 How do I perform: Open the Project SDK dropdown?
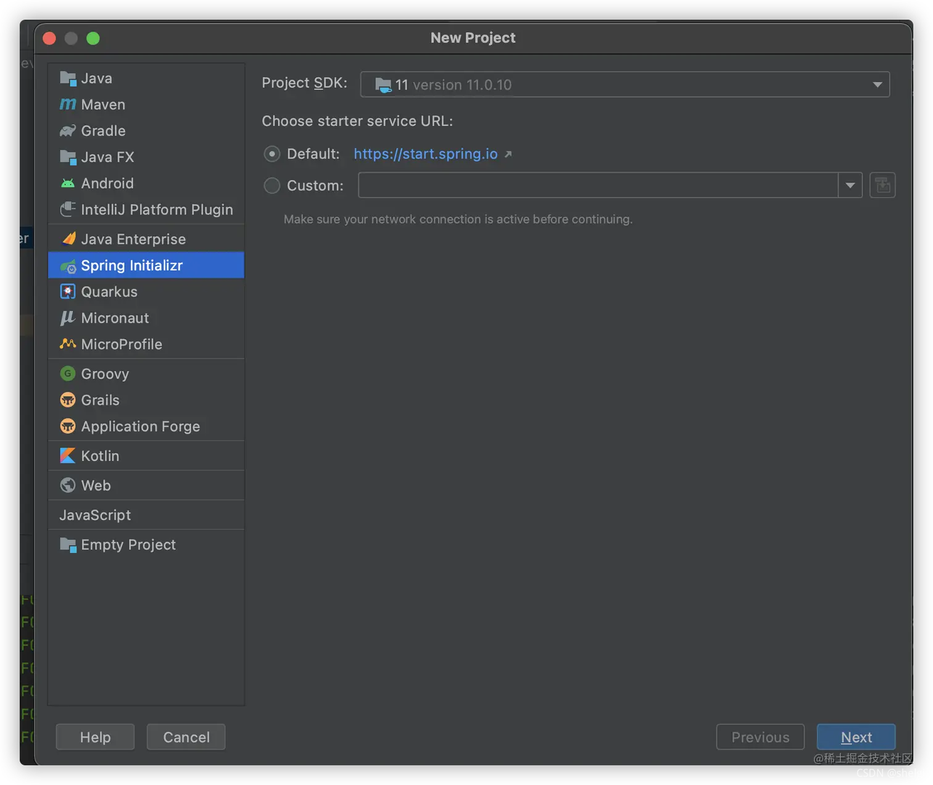pos(624,85)
